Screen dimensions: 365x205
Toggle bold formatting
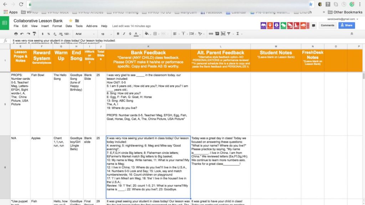click(118, 34)
